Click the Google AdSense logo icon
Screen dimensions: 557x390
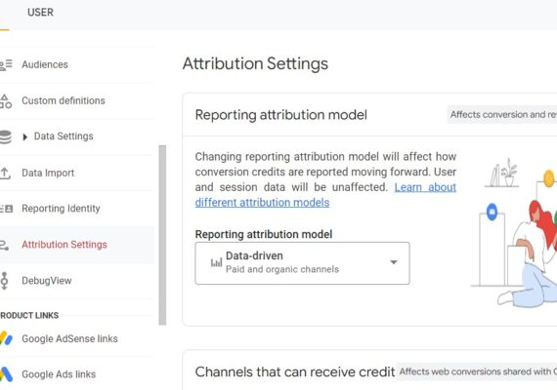click(x=6, y=338)
